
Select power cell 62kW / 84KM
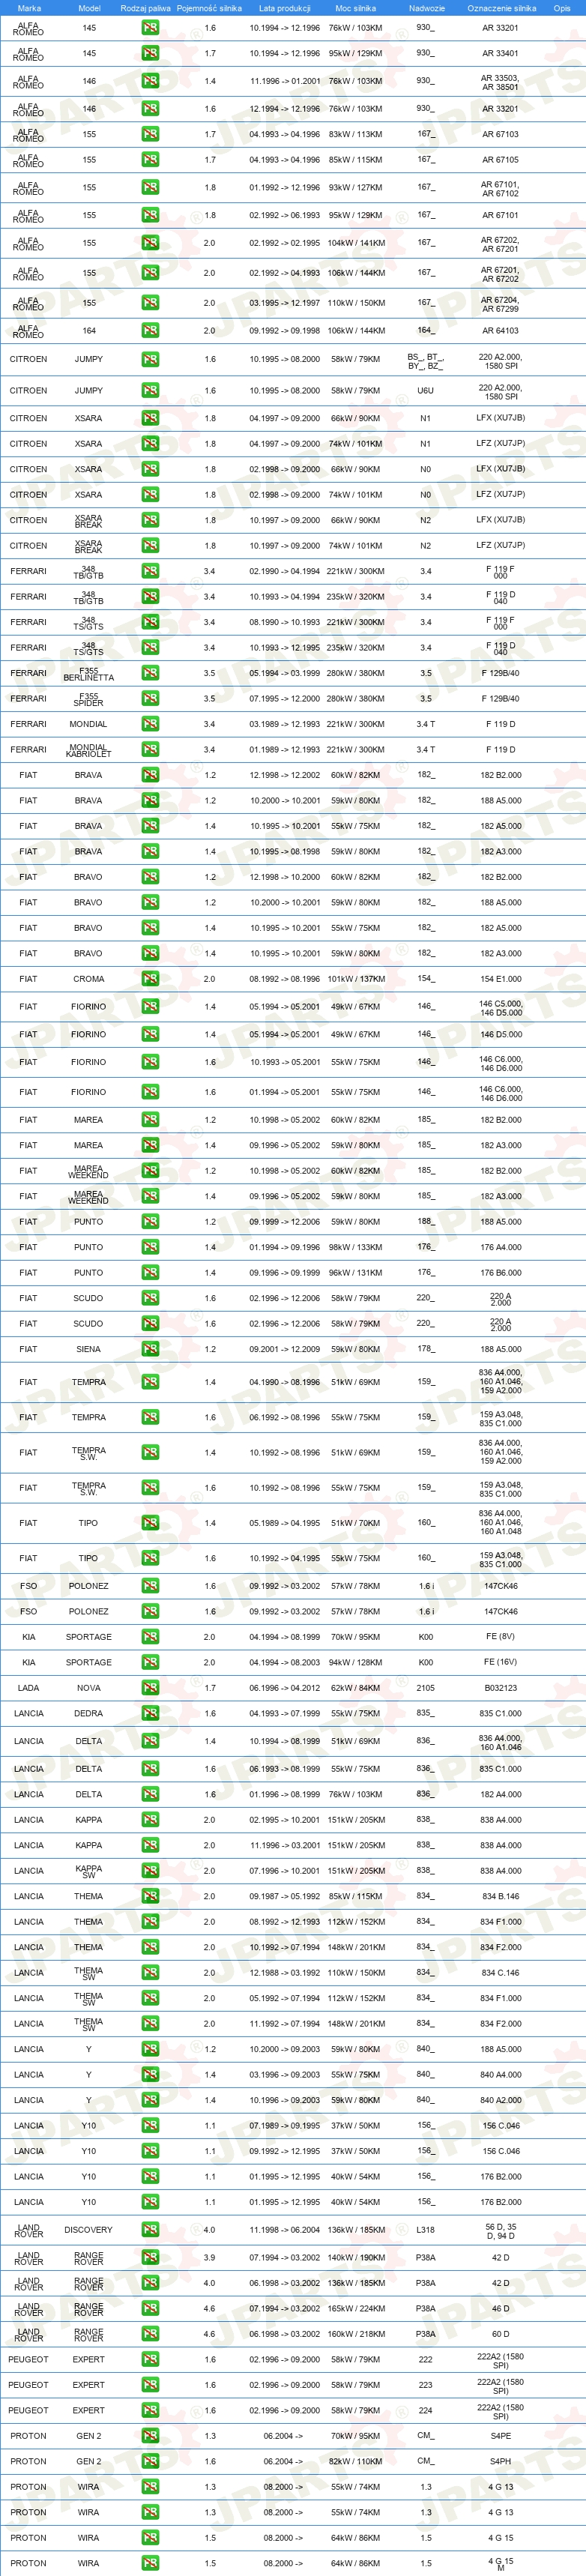point(356,1688)
